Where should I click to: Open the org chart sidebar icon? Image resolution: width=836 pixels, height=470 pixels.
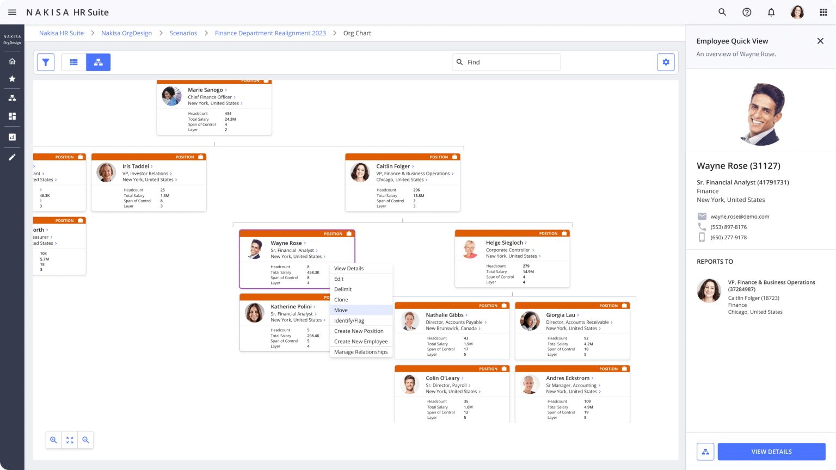tap(12, 97)
